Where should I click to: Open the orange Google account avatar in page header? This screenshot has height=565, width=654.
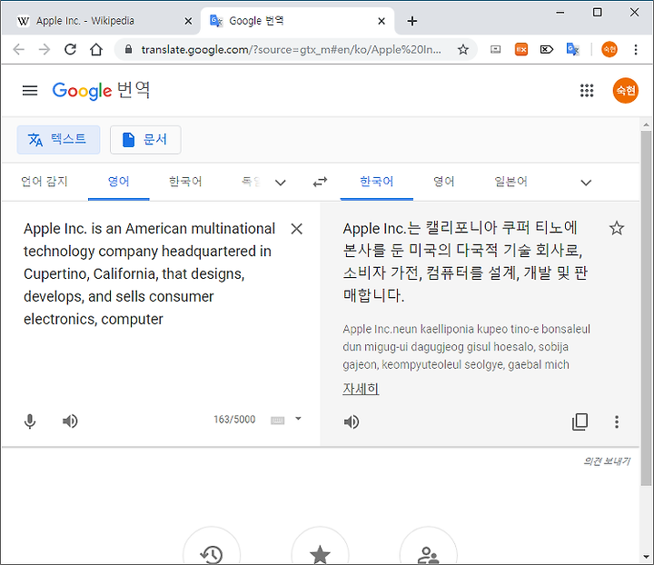pos(625,91)
